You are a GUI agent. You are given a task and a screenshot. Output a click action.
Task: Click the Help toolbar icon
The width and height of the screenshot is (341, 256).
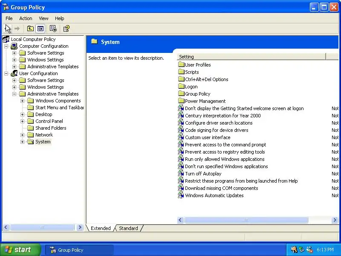tap(66, 29)
